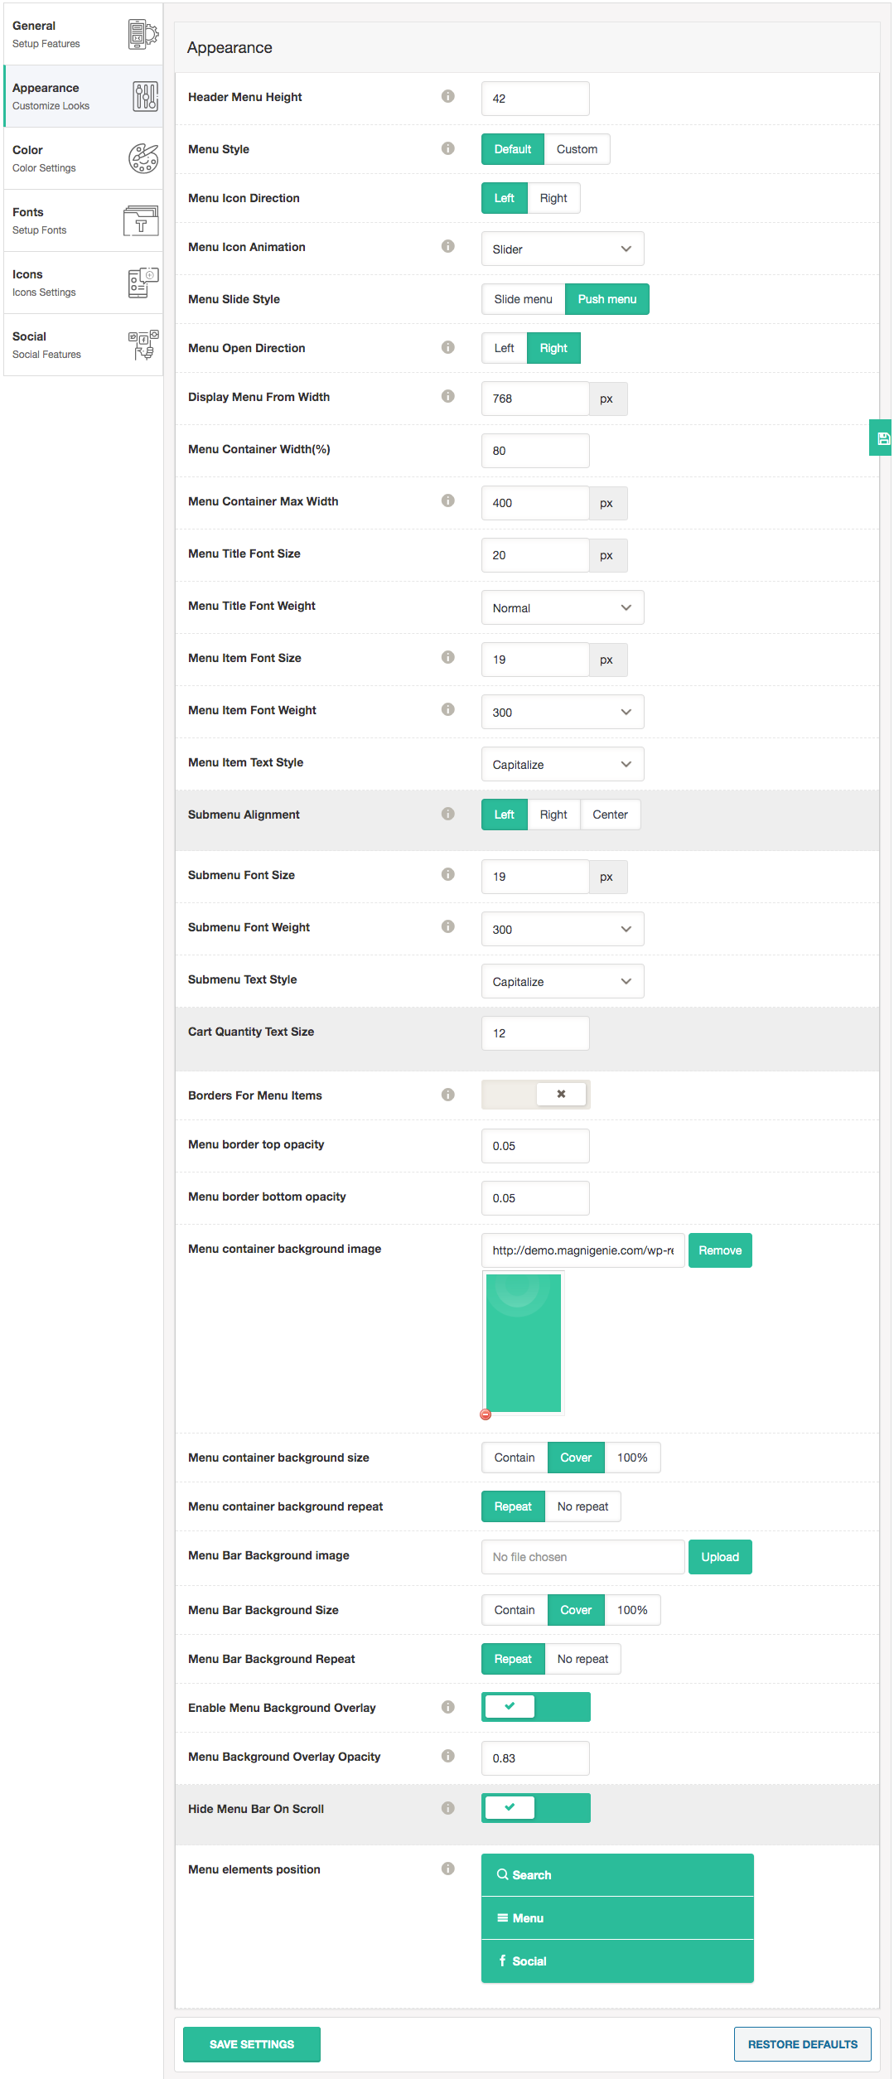Click info icon beside Menu elements position
Viewport: 894px width, 2079px height.
[x=448, y=1869]
